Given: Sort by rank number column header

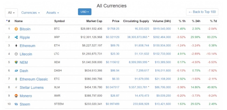Looking at the screenshot, I should (9, 21).
